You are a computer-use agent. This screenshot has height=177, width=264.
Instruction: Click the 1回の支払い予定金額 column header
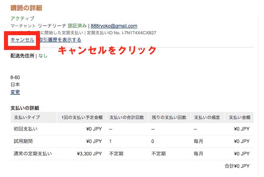[82, 117]
